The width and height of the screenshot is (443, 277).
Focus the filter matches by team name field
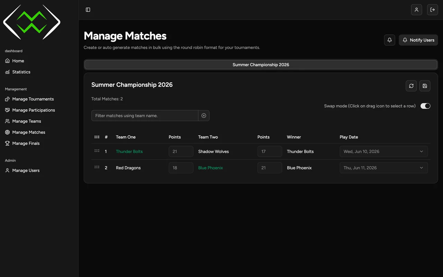tap(145, 116)
